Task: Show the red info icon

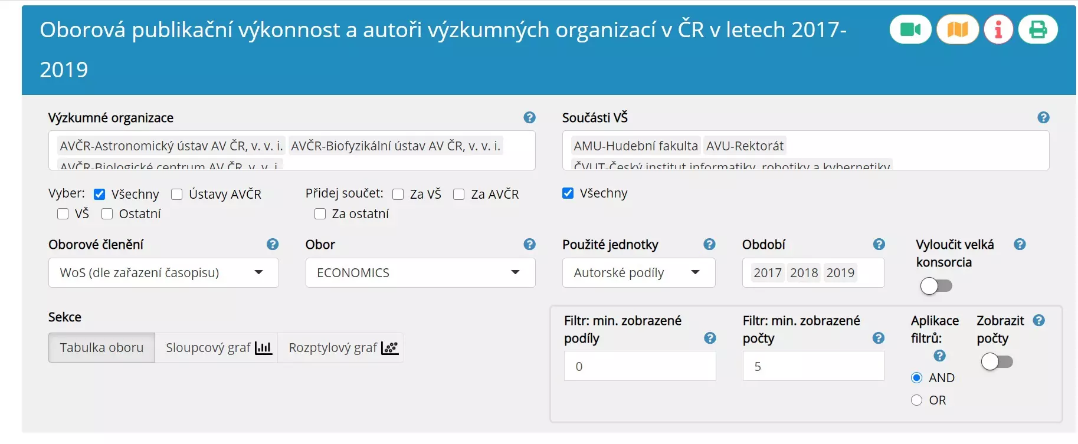Action: coord(998,29)
